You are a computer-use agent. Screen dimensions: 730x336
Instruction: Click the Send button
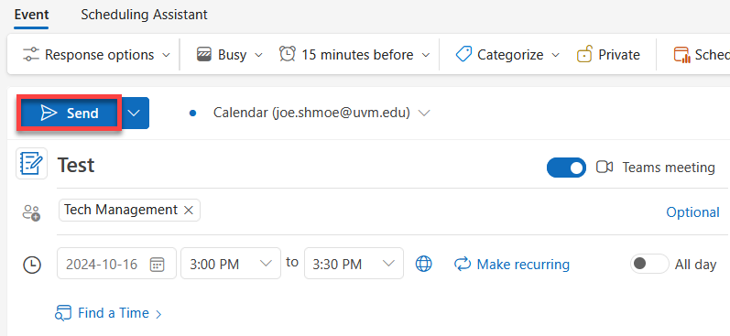tap(70, 114)
